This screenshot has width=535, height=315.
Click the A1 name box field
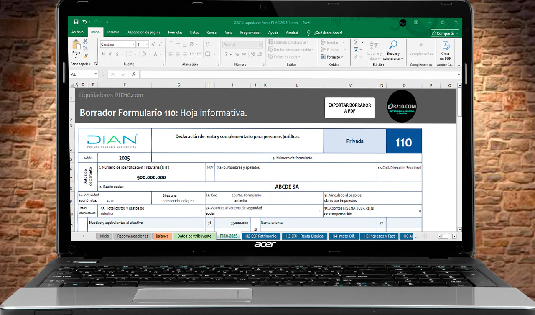(x=81, y=74)
